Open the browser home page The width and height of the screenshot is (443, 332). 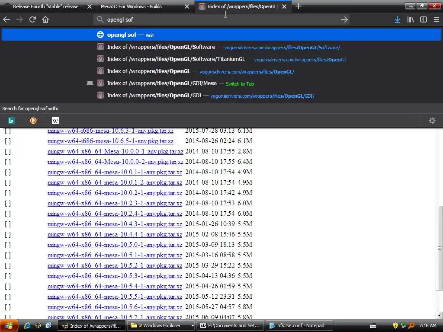(x=45, y=19)
